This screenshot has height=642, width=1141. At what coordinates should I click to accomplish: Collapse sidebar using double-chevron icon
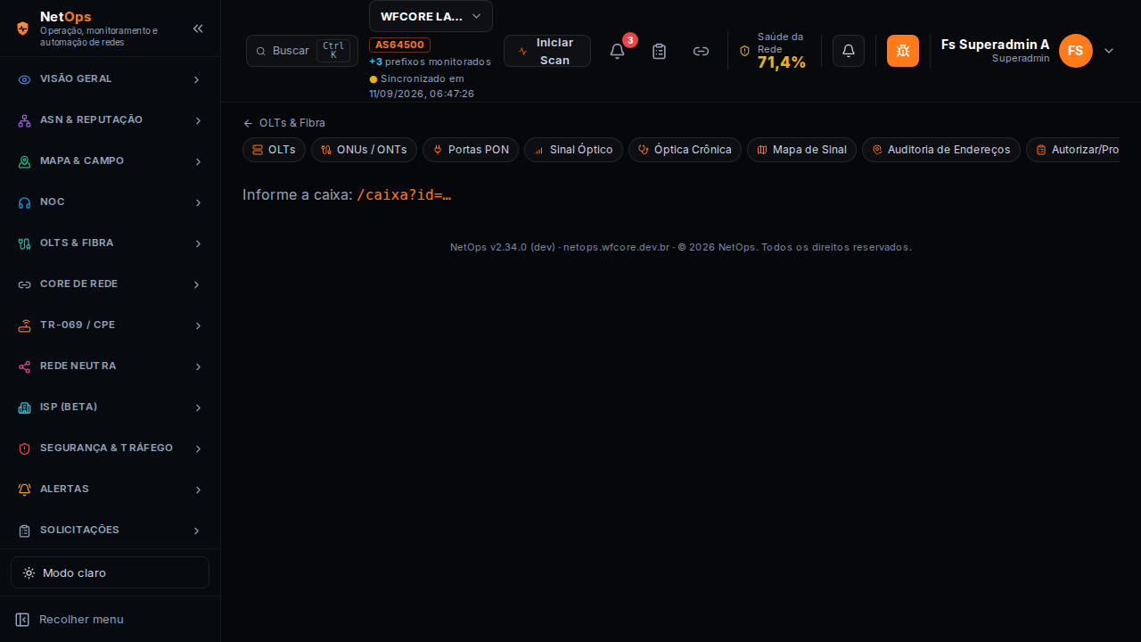tap(198, 29)
